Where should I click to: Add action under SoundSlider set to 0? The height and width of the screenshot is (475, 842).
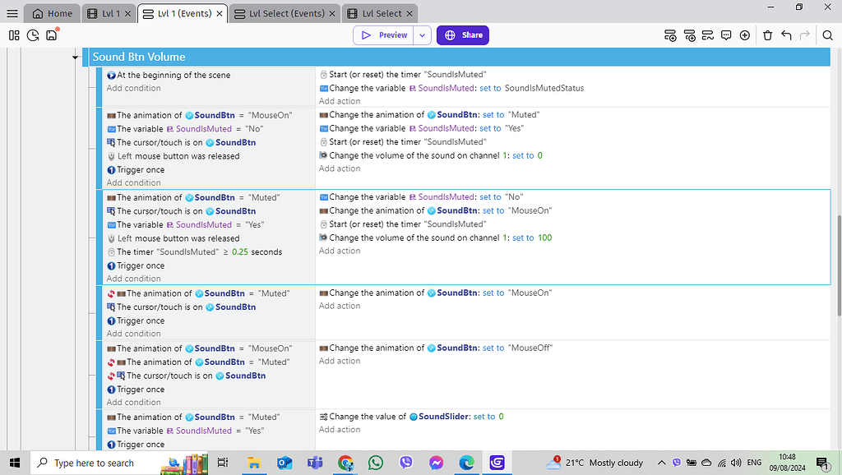340,429
